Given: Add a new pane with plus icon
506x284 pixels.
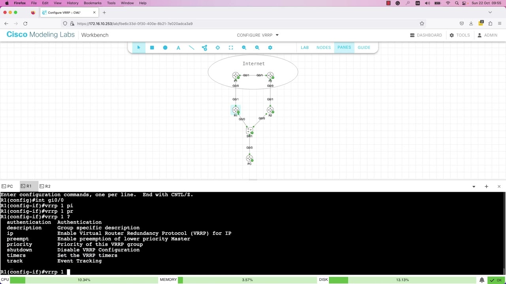Looking at the screenshot, I should point(486,186).
